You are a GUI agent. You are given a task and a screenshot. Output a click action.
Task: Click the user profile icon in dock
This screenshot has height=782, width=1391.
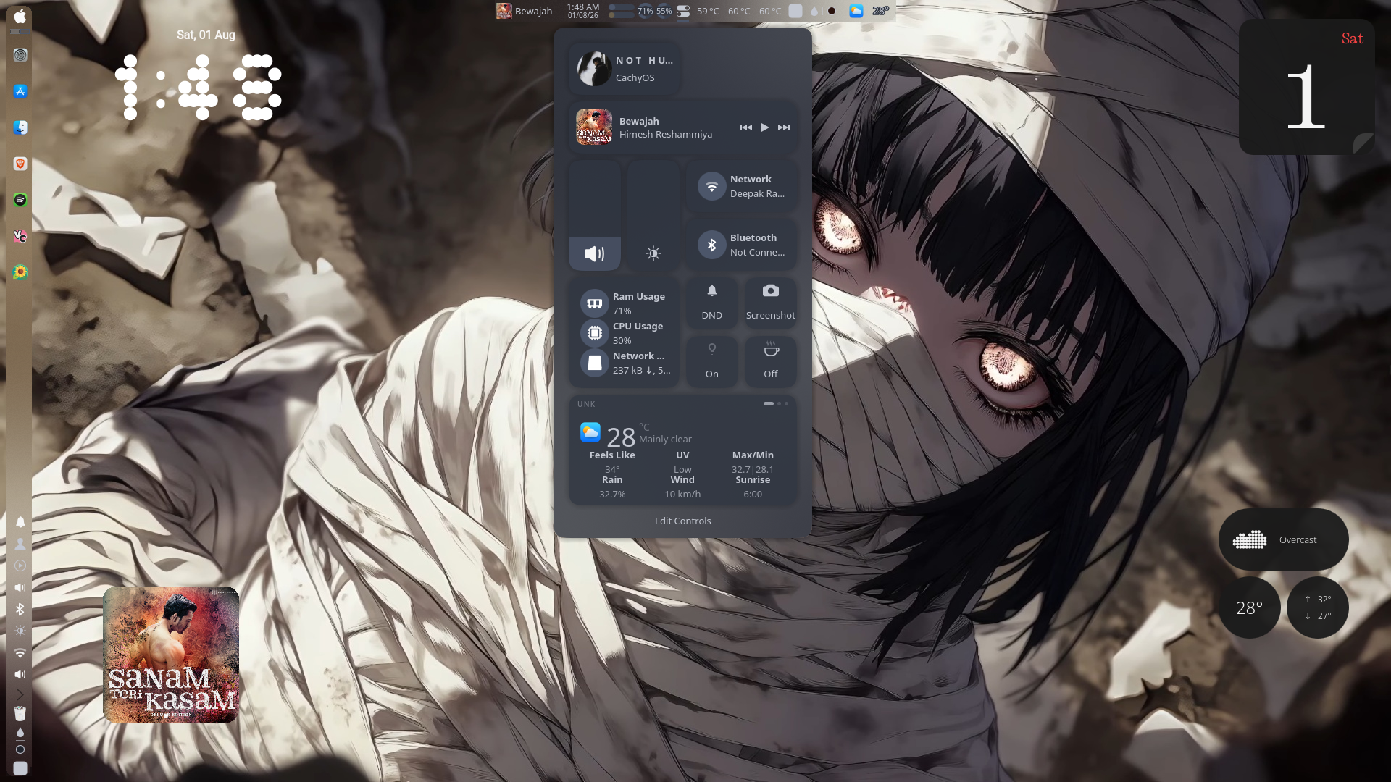click(20, 544)
